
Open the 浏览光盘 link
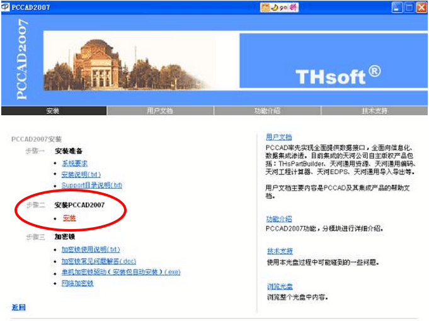[x=280, y=286]
